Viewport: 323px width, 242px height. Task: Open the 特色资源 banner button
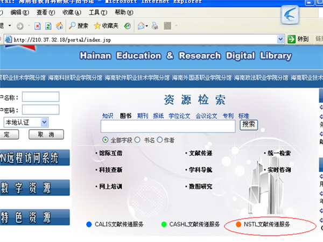click(x=35, y=217)
